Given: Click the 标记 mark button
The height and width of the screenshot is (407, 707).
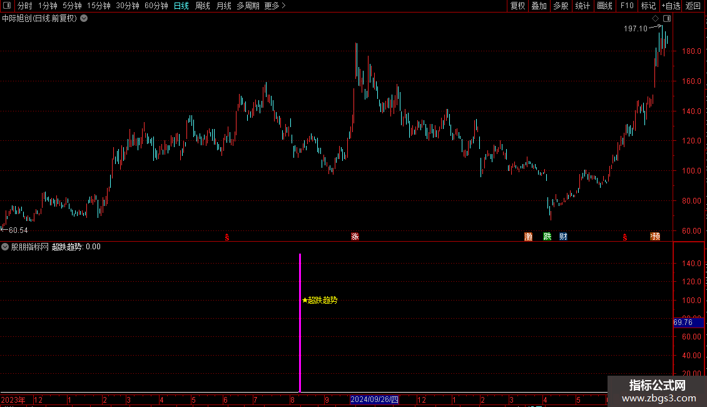Looking at the screenshot, I should click(648, 6).
